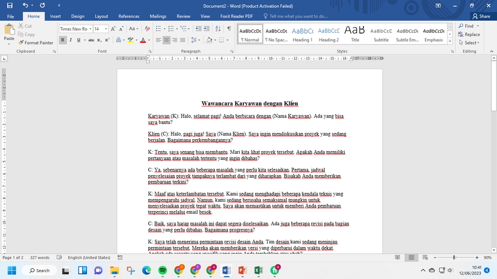The image size is (497, 279).
Task: Apply yellow text highlight color
Action: coord(130,40)
